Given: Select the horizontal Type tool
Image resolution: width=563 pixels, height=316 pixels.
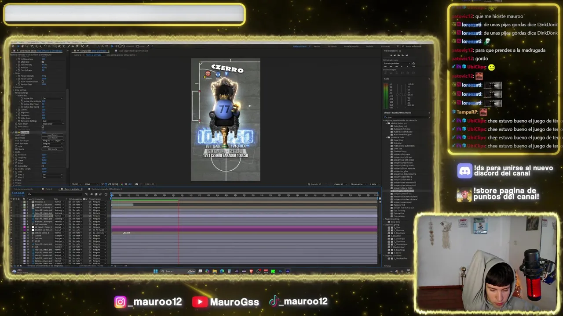Looking at the screenshot, I should [x=63, y=46].
